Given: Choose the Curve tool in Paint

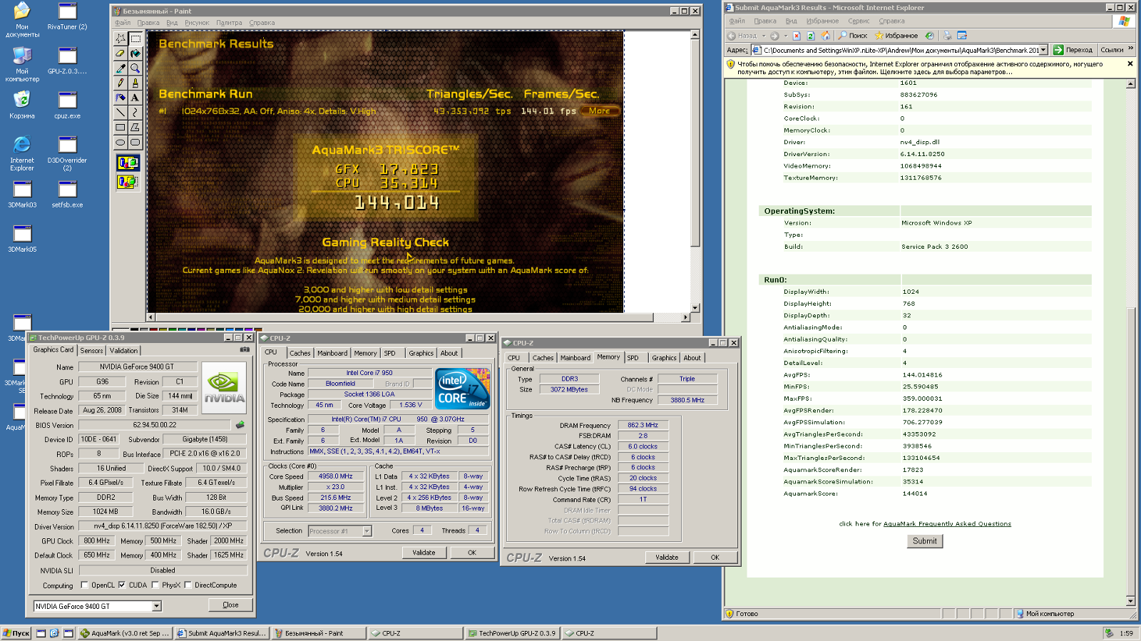Looking at the screenshot, I should point(135,113).
